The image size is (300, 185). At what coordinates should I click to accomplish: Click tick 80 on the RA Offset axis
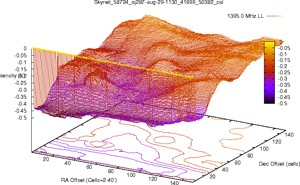pos(111,171)
